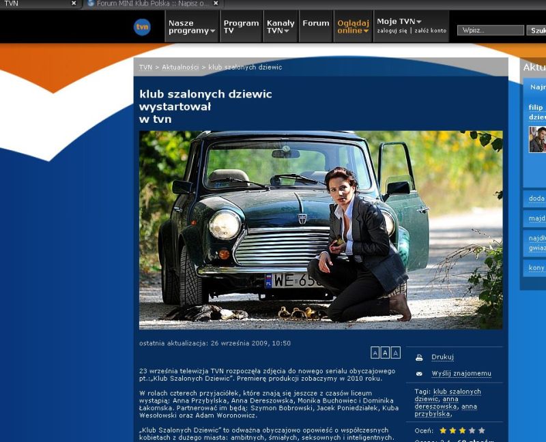Close the Forum MINI Klub Polska tab
546x442 pixels.
click(x=216, y=3)
